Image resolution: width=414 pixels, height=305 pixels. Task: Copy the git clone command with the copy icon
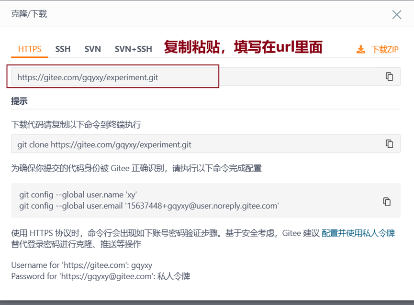(x=389, y=144)
